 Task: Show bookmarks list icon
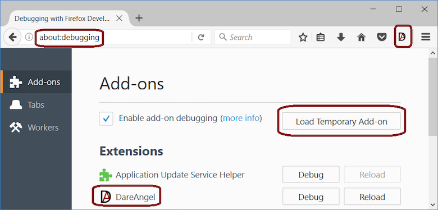[321, 37]
